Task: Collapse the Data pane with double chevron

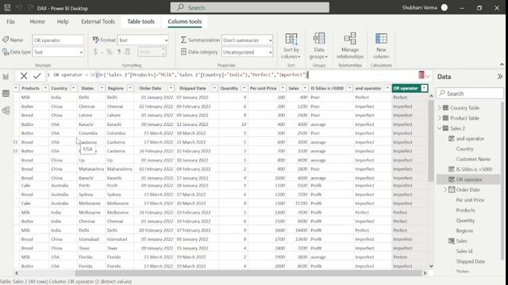Action: click(500, 77)
